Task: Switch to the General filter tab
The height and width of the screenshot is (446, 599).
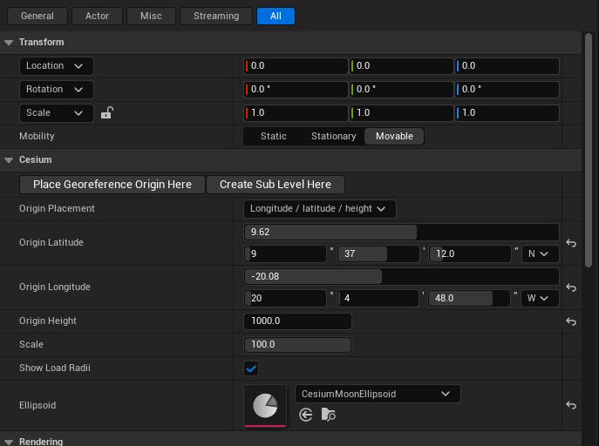Action: 37,16
